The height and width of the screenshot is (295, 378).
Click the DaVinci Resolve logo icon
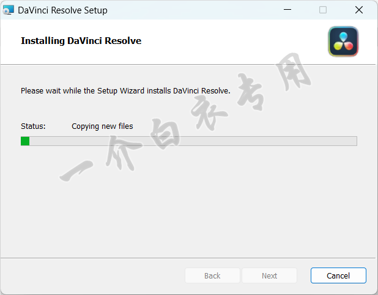tap(343, 42)
